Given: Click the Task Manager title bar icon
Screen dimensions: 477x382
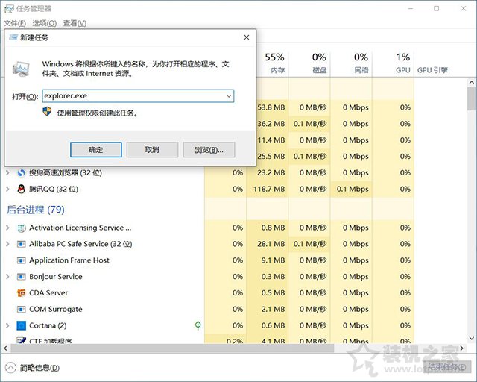Looking at the screenshot, I should pos(9,8).
